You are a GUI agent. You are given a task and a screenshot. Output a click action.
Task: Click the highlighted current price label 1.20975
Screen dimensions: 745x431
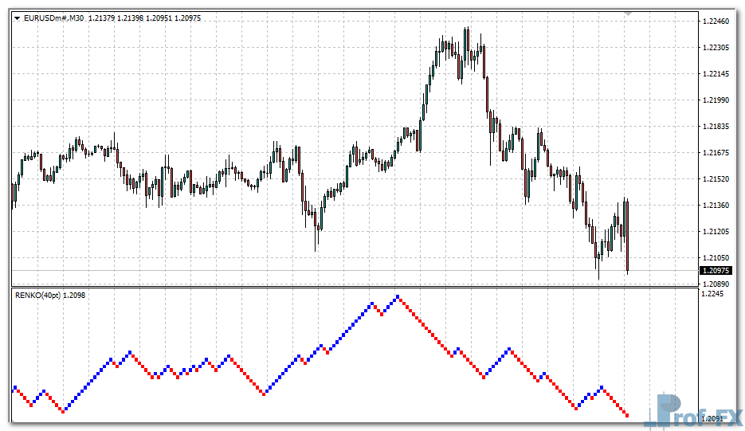(x=716, y=271)
